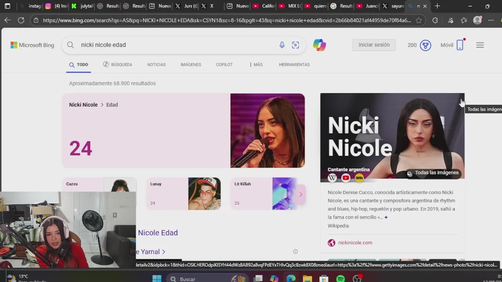Open Lunay age card
This screenshot has height=282, width=502.
(x=183, y=193)
